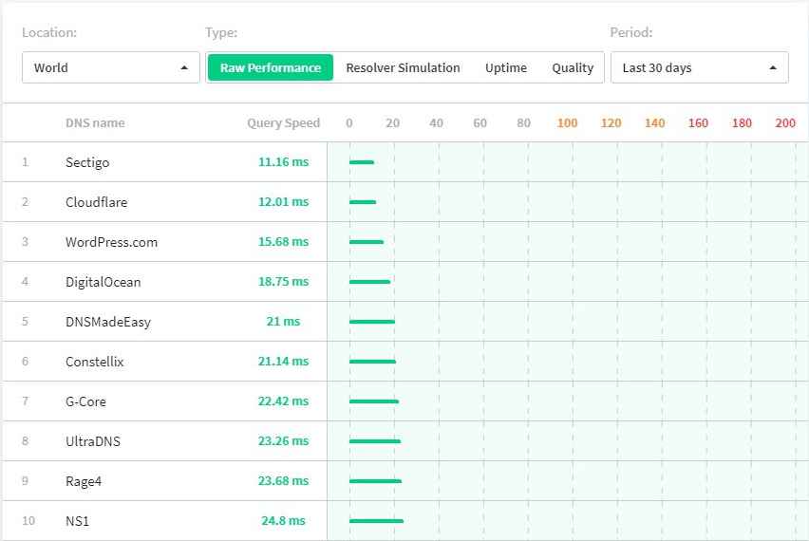Switch to the Quality tab

coord(573,67)
